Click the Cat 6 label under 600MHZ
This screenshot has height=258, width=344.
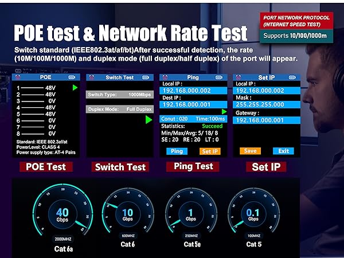[128, 244]
